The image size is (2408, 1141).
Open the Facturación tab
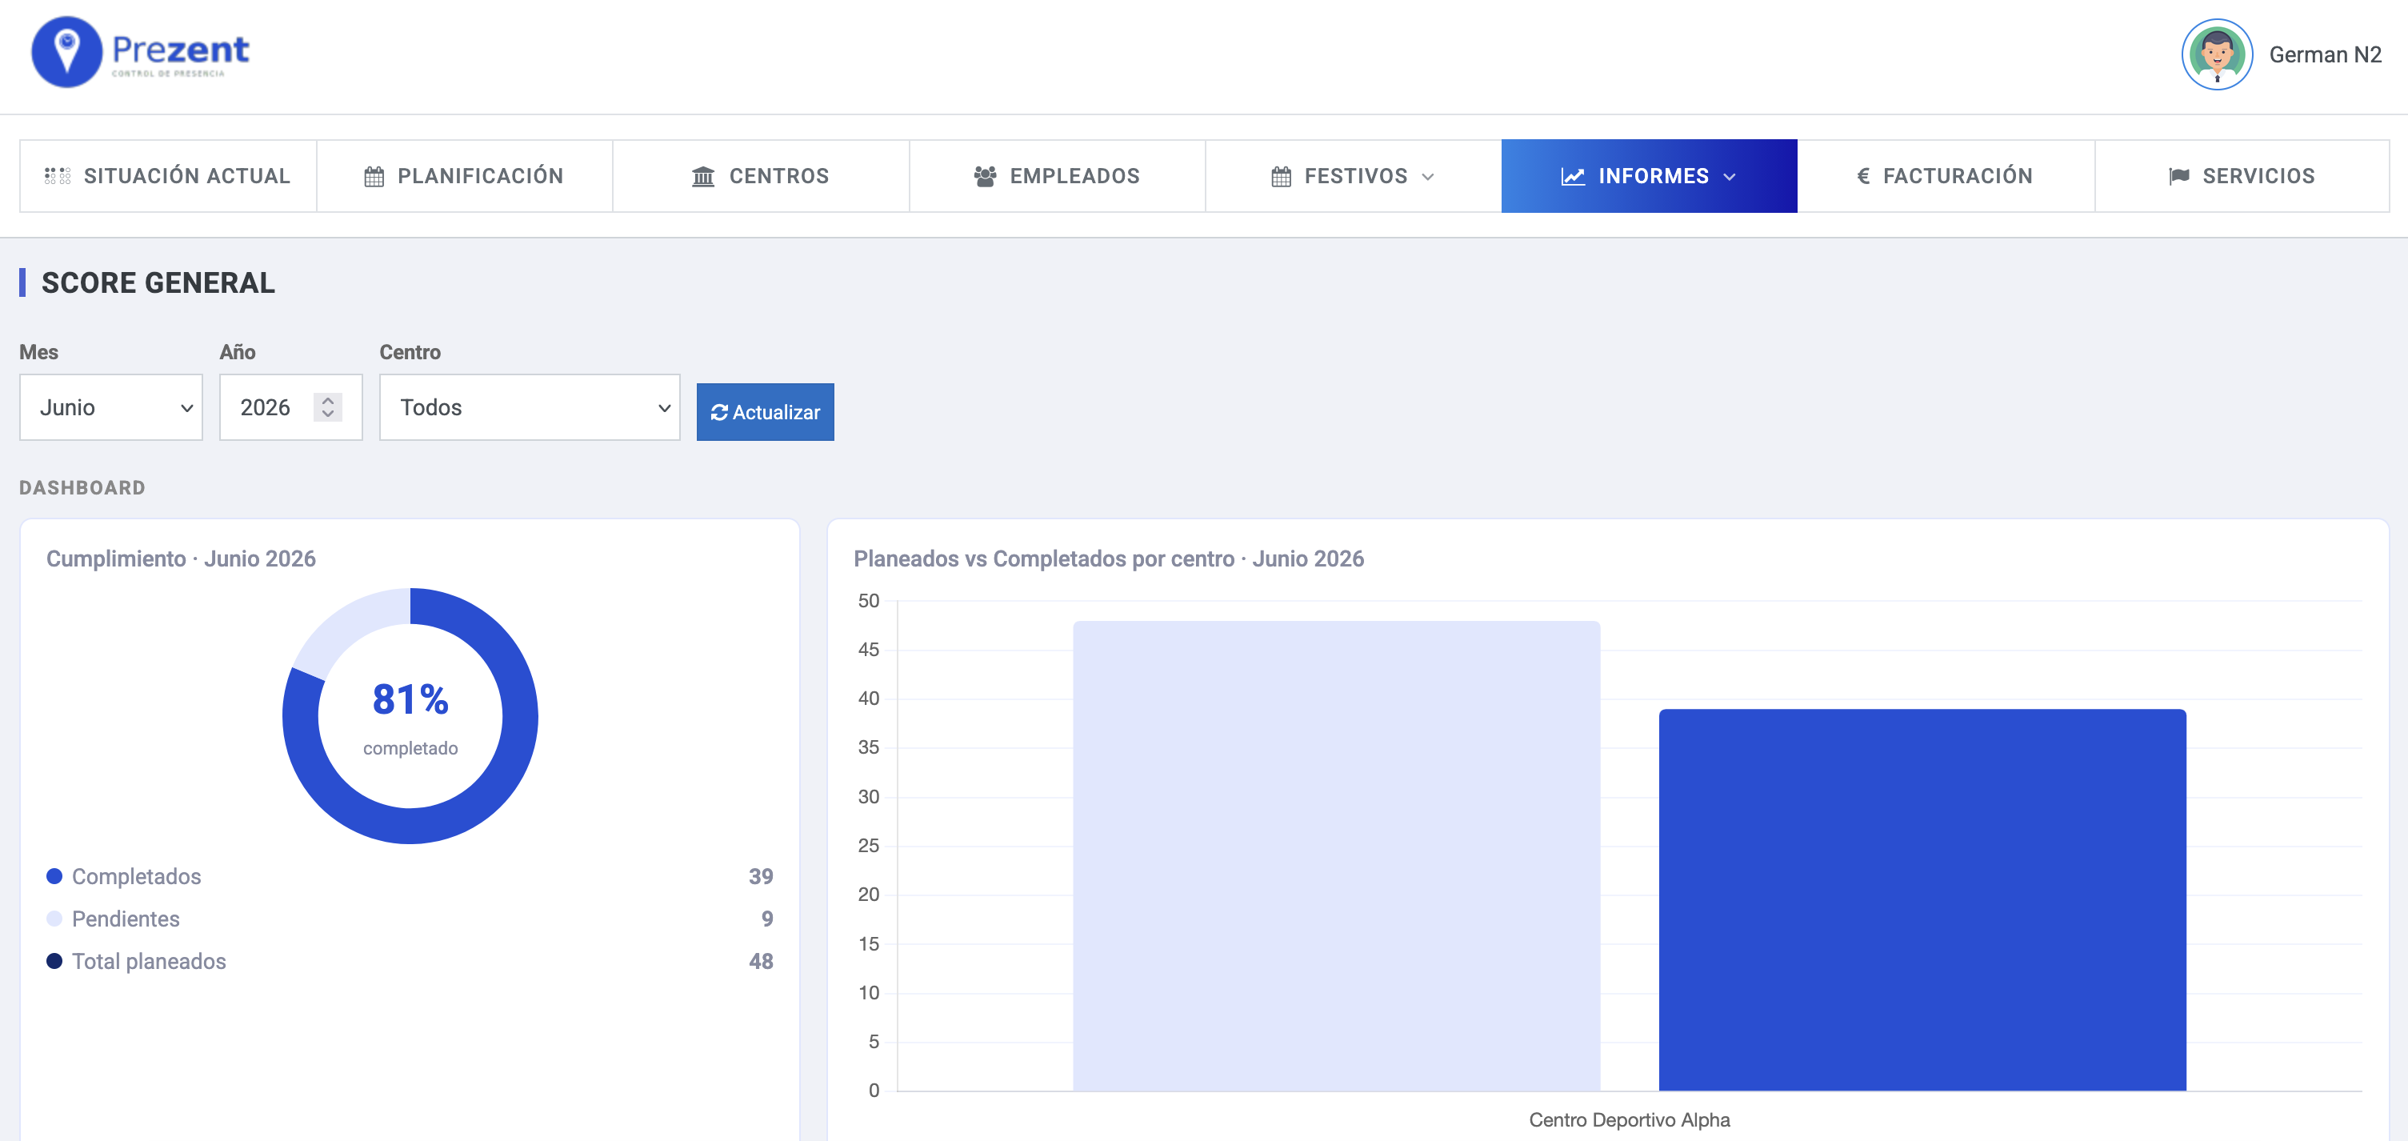(1946, 176)
